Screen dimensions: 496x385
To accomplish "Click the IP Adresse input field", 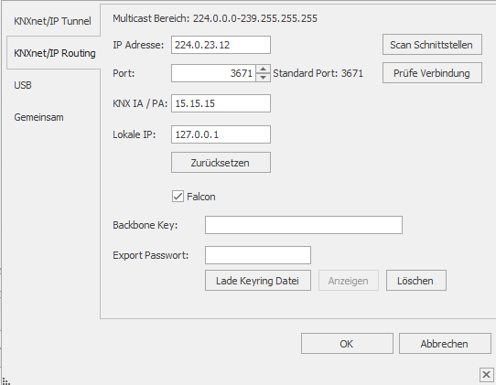I will point(221,45).
